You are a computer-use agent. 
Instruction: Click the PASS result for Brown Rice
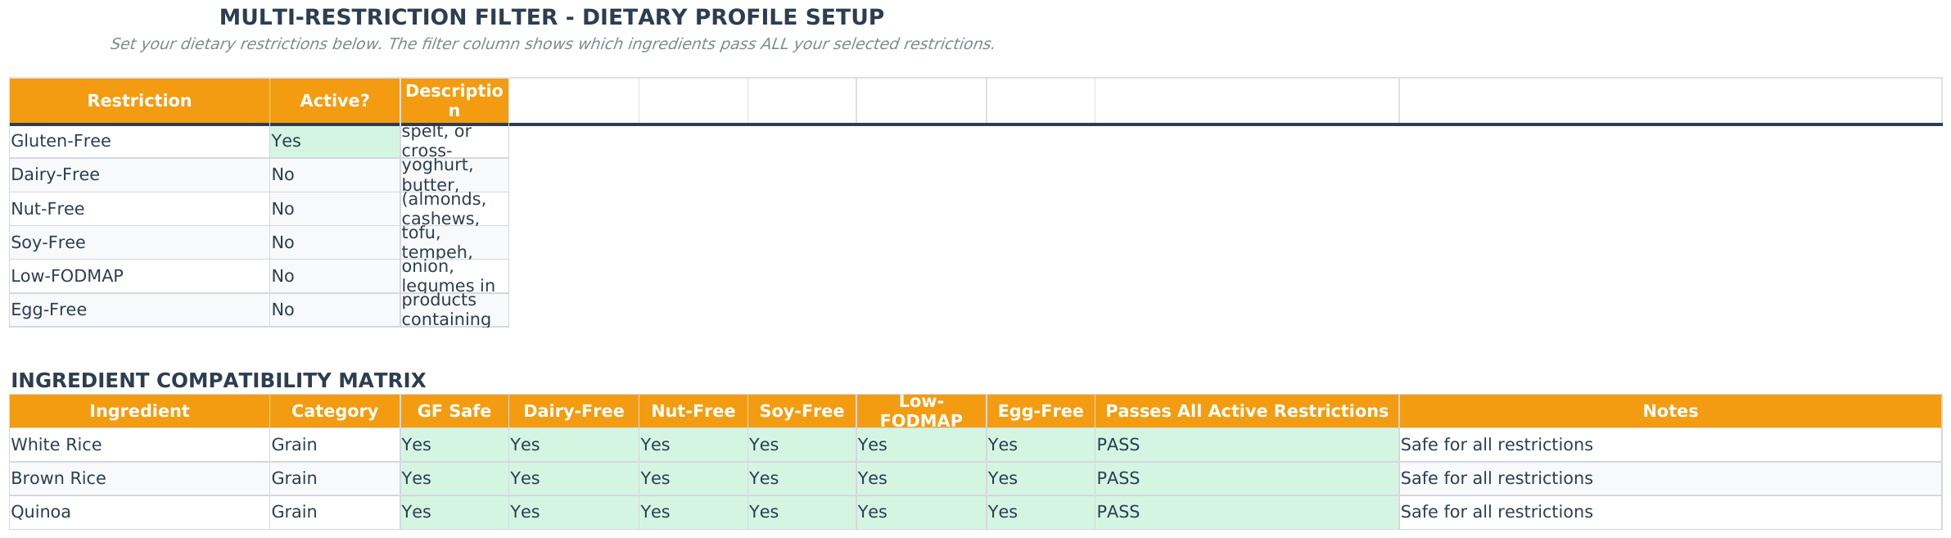[1247, 478]
